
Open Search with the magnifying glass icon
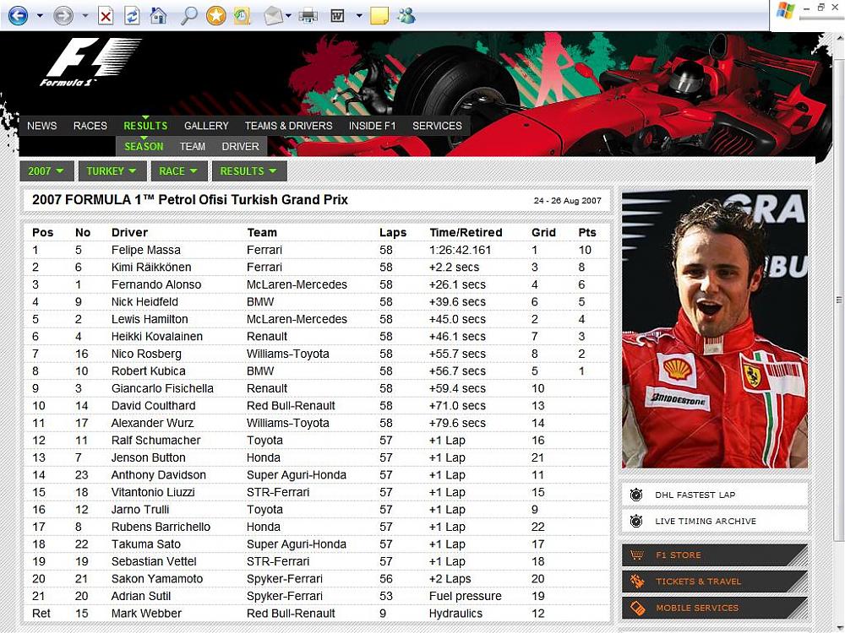click(188, 15)
